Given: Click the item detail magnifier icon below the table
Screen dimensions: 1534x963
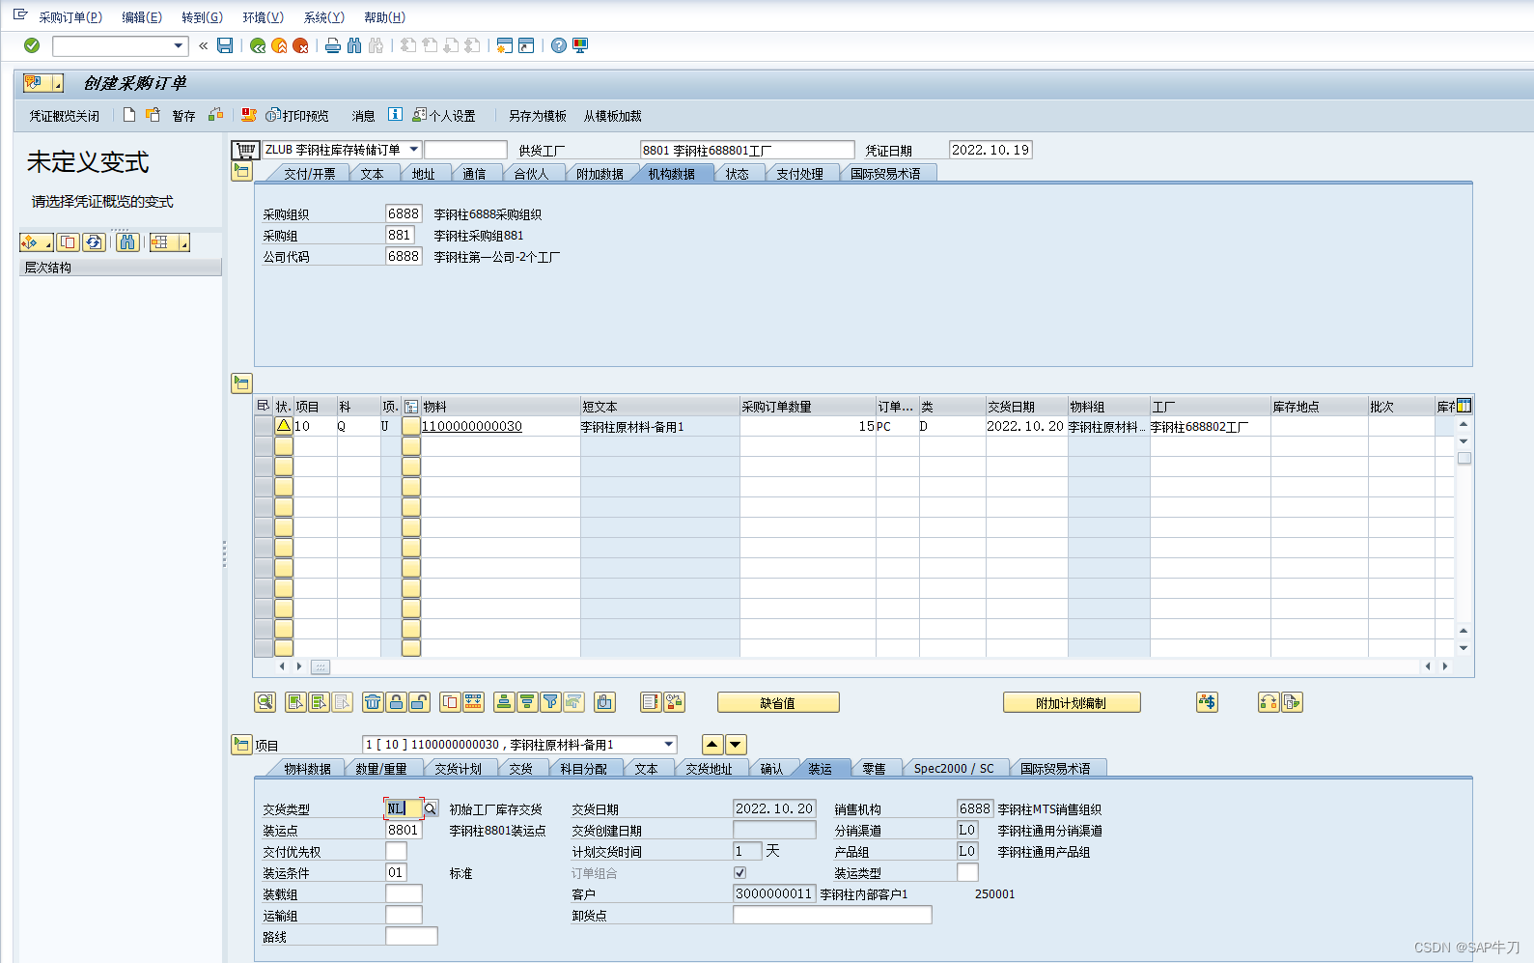Looking at the screenshot, I should tap(265, 702).
